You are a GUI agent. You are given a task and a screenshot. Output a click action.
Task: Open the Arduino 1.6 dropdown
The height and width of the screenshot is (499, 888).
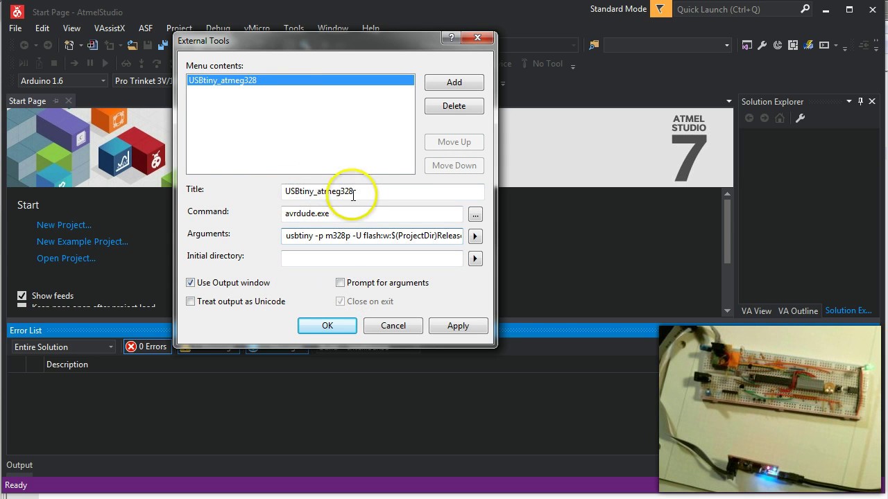pos(103,81)
